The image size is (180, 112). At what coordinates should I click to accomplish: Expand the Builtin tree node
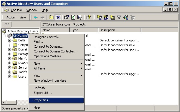point(9,40)
